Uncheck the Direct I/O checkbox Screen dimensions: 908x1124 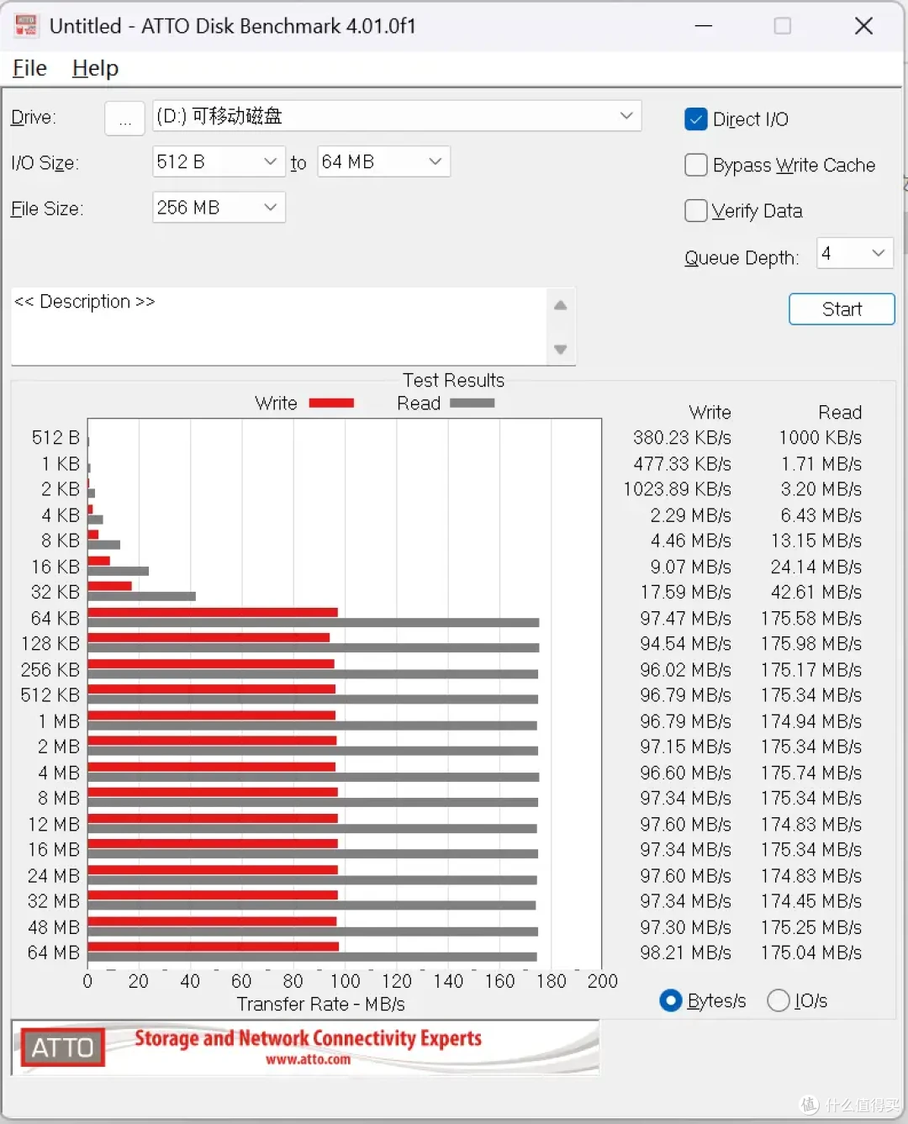696,119
